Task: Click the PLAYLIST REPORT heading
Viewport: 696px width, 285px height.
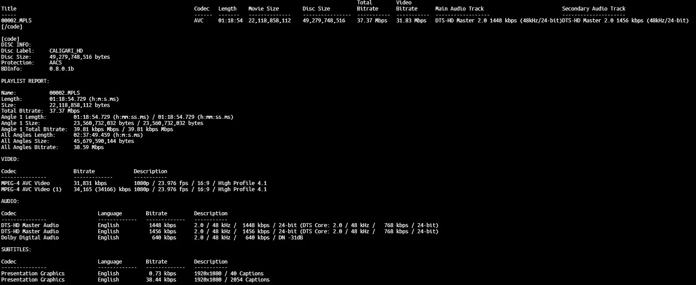Action: (25, 81)
